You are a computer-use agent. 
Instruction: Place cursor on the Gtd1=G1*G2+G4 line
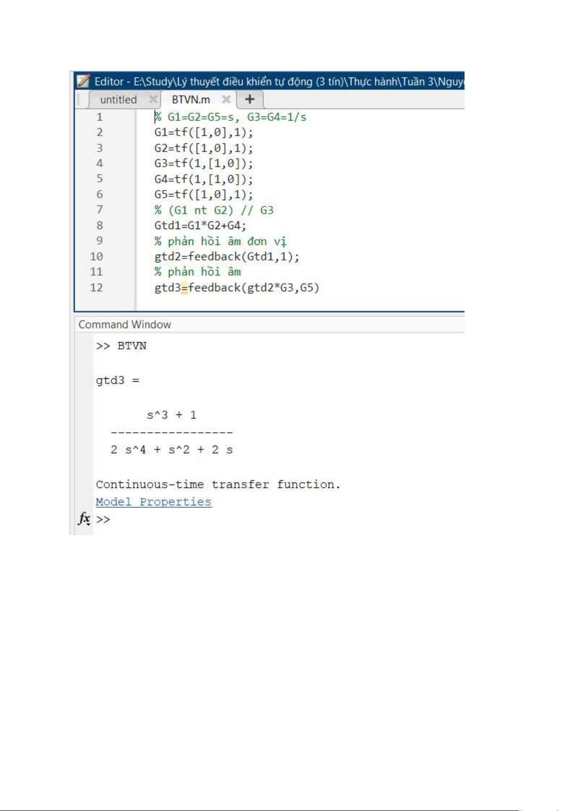click(x=200, y=225)
